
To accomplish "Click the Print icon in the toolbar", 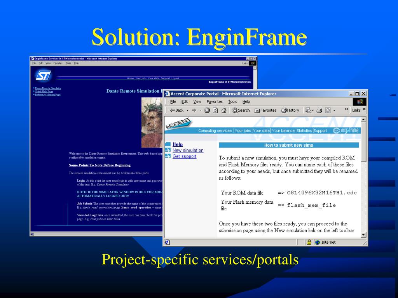I will pyautogui.click(x=319, y=110).
